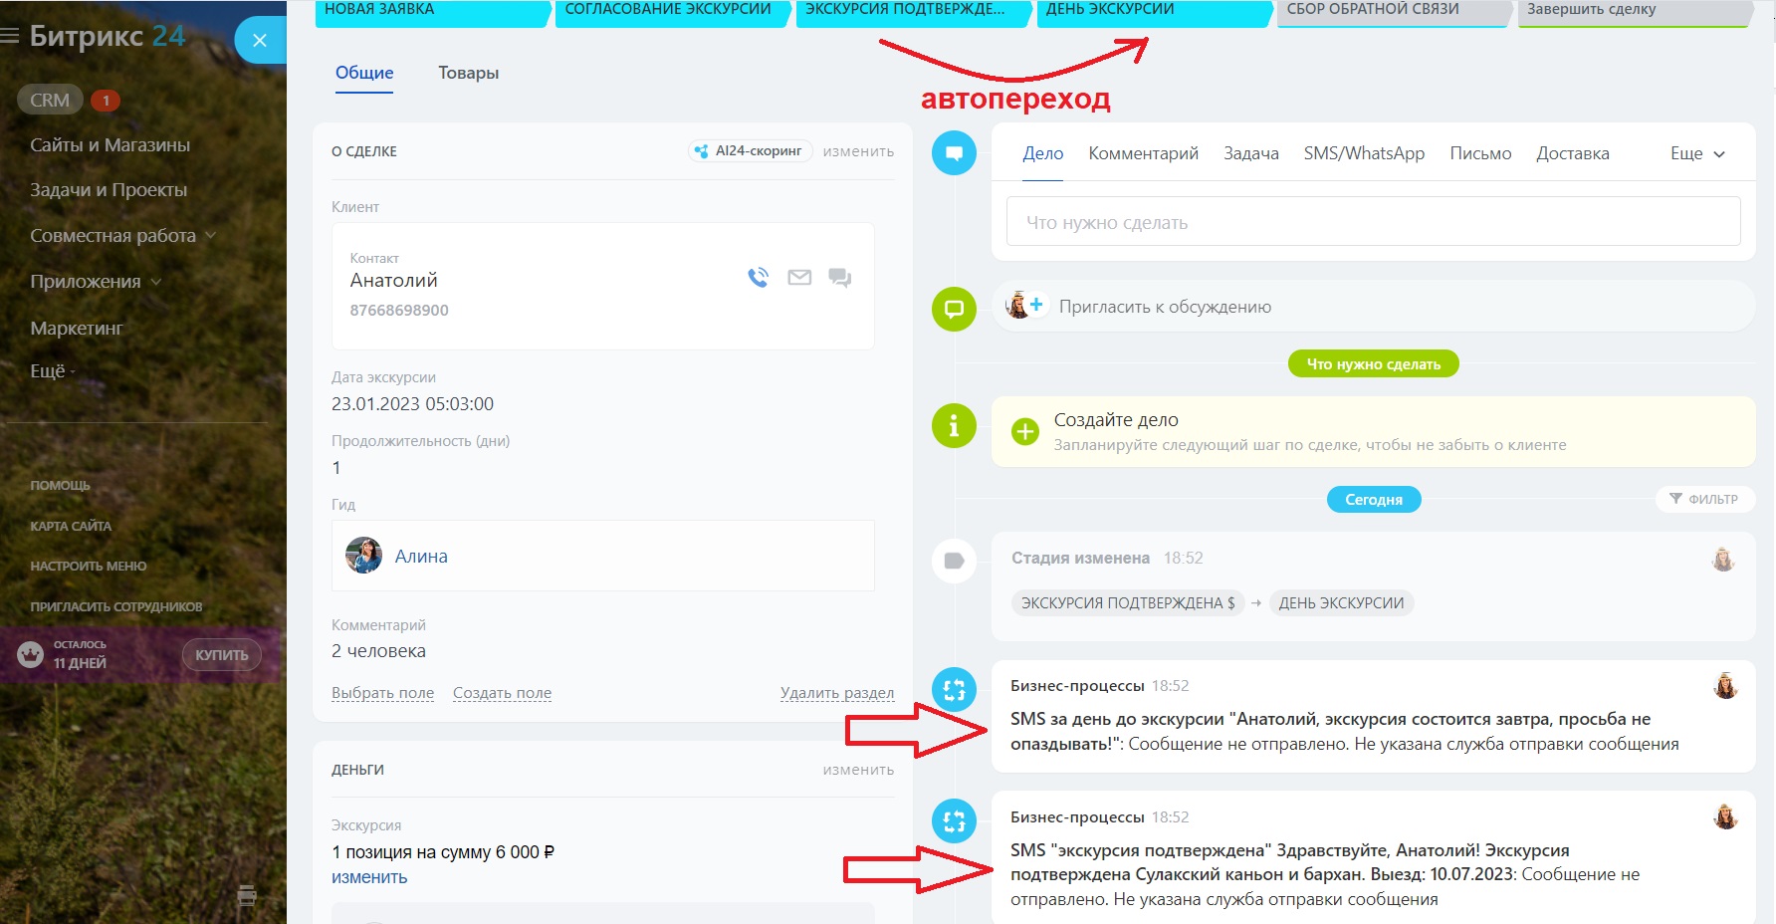Select the Задача timeline tab
The image size is (1776, 924).
click(1251, 153)
